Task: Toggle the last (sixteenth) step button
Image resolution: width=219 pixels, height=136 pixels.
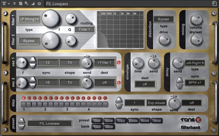Action: point(105,104)
